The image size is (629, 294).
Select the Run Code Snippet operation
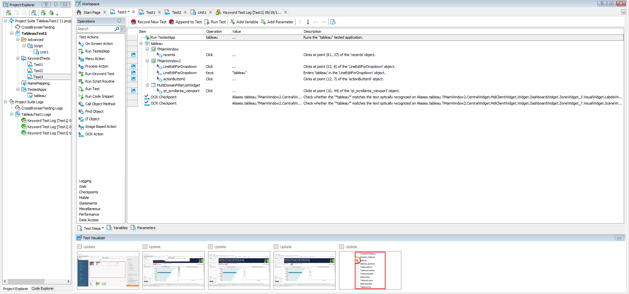point(96,96)
